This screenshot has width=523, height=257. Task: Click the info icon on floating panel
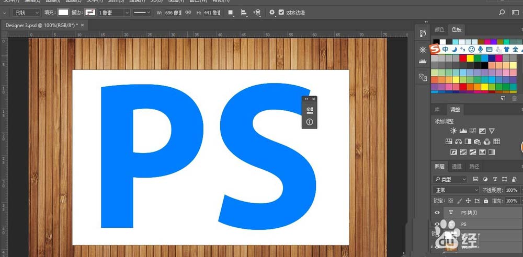tap(310, 122)
